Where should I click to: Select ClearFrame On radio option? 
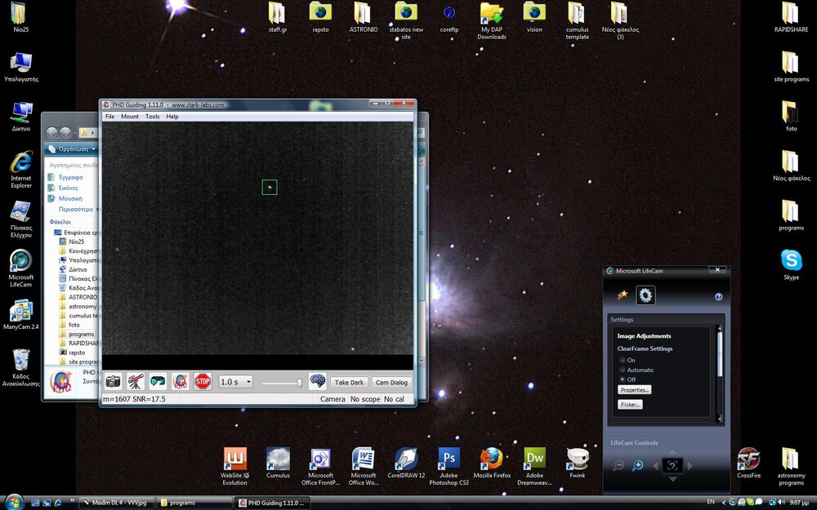pos(622,360)
